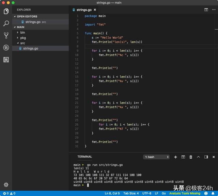Click the notifications bell icon

tap(213, 193)
